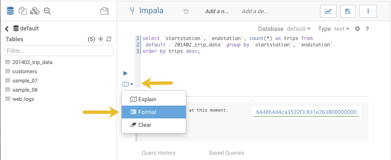
Task: Run the query with the play button
Action: [x=125, y=73]
